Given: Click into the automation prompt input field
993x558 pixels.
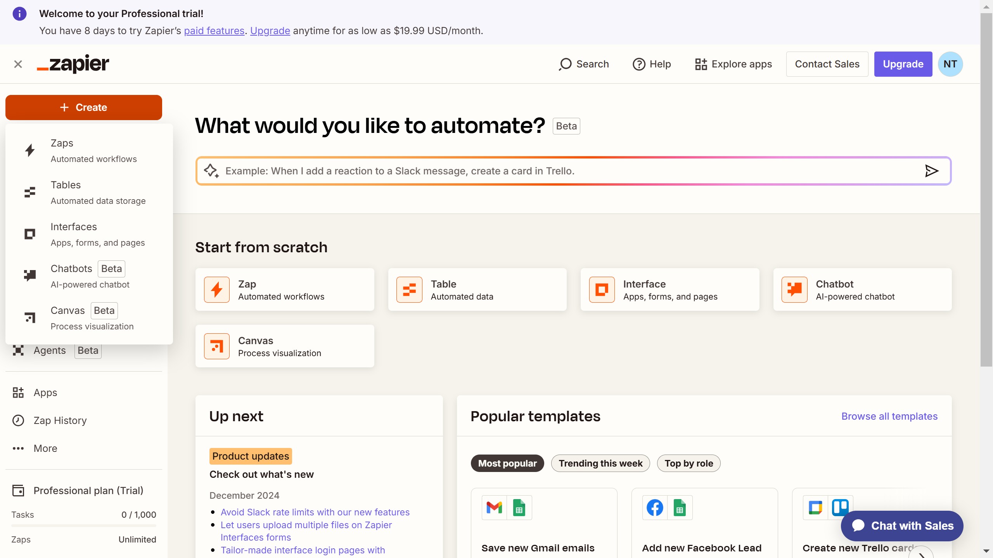Looking at the screenshot, I should pos(573,171).
